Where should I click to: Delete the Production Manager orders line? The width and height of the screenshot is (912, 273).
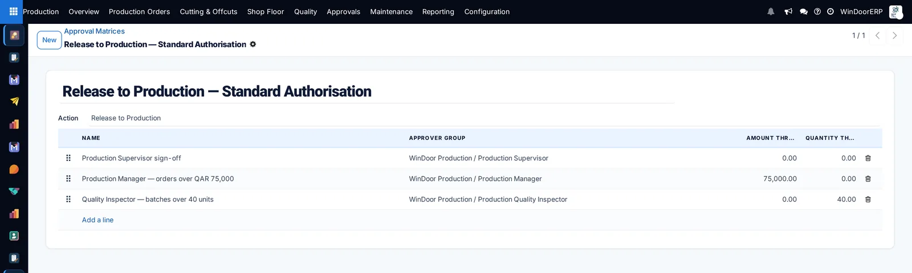click(868, 179)
